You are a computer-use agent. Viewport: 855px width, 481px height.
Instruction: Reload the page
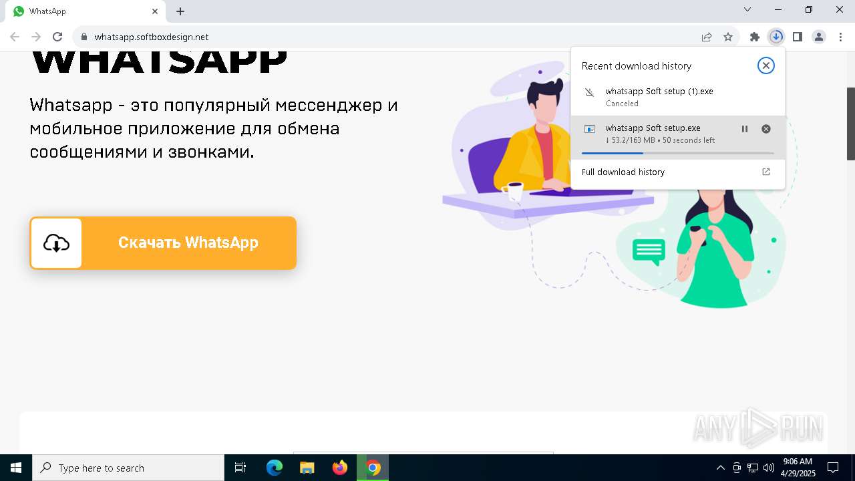click(x=57, y=37)
